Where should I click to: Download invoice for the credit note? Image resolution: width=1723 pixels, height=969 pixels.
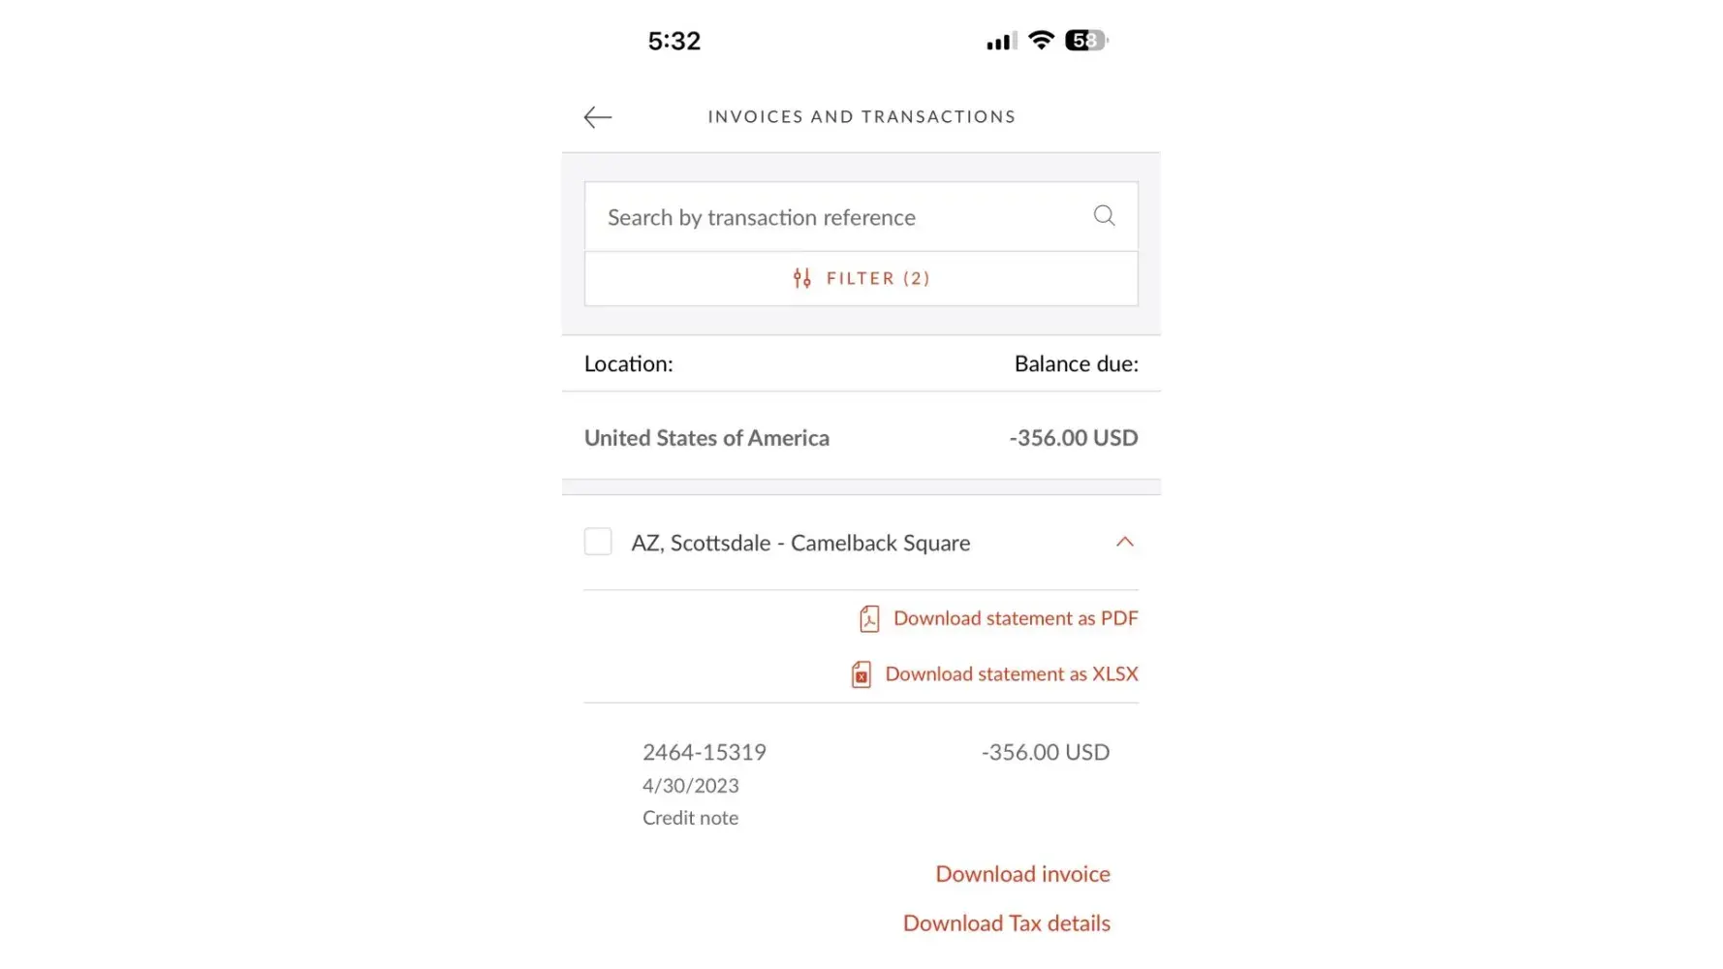coord(1022,874)
